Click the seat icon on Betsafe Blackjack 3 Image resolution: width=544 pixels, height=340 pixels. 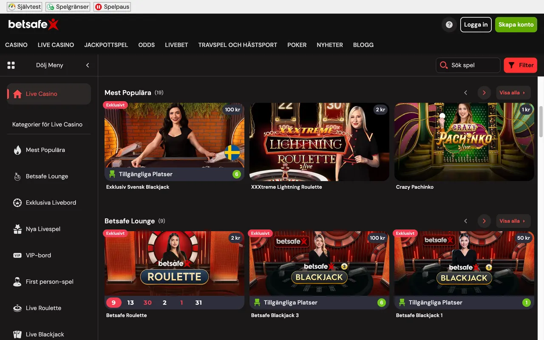(x=257, y=303)
